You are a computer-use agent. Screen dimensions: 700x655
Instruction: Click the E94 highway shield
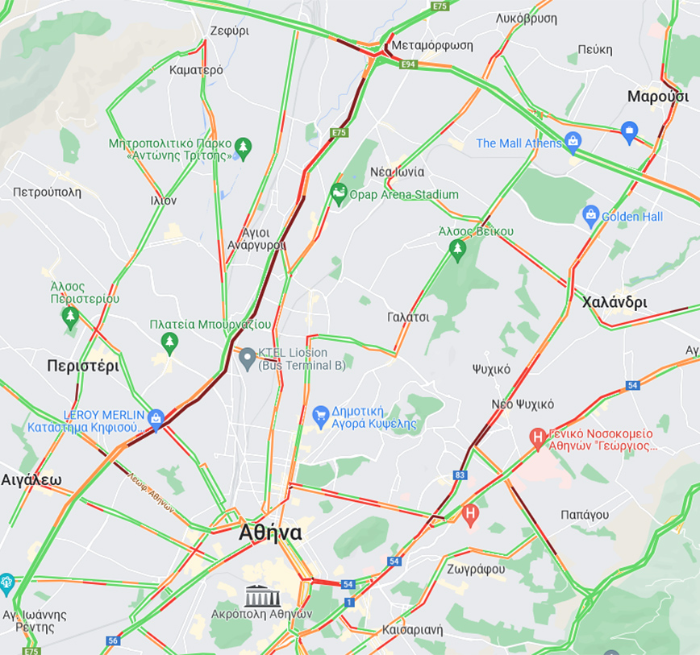coord(409,64)
